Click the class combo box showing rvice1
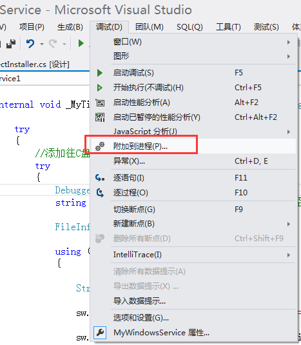This screenshot has width=301, height=345. click(45, 79)
